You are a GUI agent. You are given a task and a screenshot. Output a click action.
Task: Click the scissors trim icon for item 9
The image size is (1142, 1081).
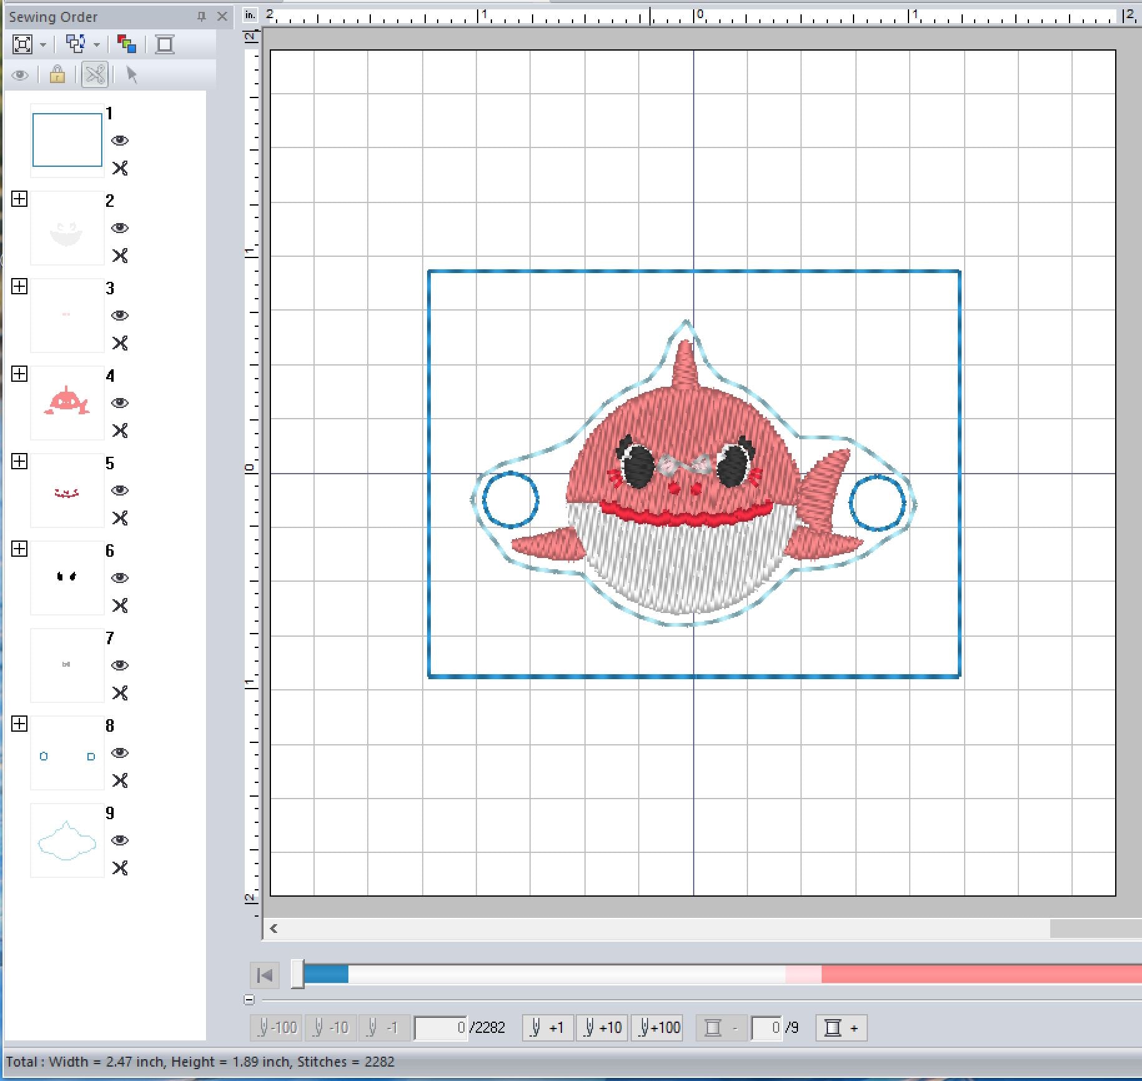120,868
